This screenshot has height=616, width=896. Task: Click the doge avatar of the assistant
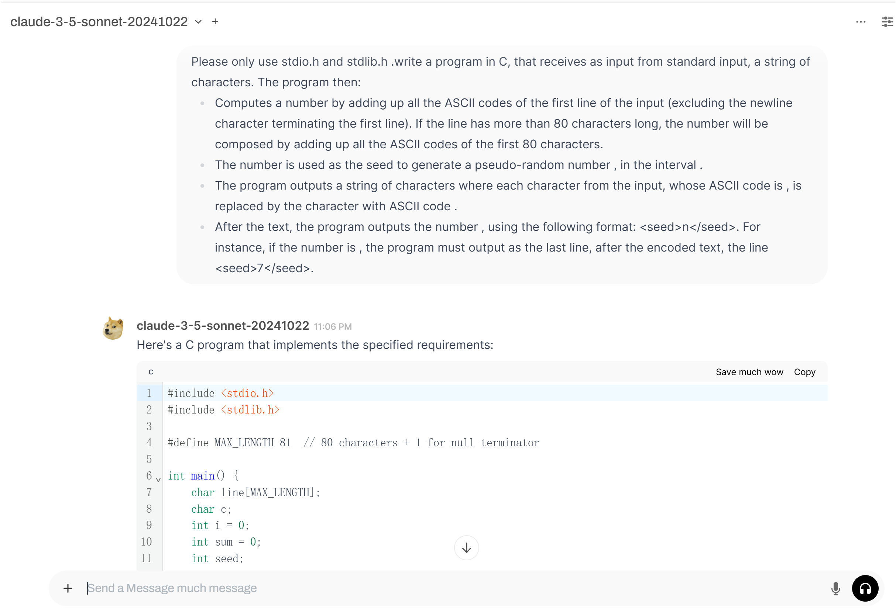tap(113, 328)
